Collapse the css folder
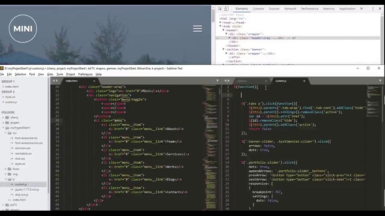385x216 pixels. tap(5, 133)
